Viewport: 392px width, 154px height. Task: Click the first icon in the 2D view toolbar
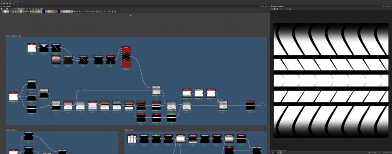(x=272, y=9)
